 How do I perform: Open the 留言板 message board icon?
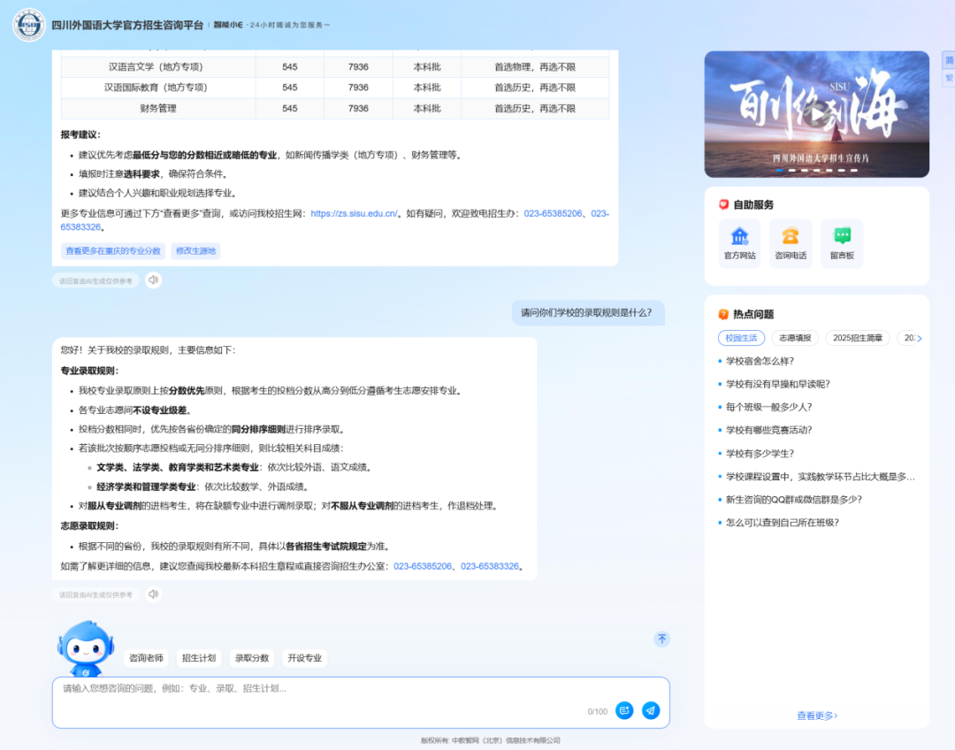(842, 243)
